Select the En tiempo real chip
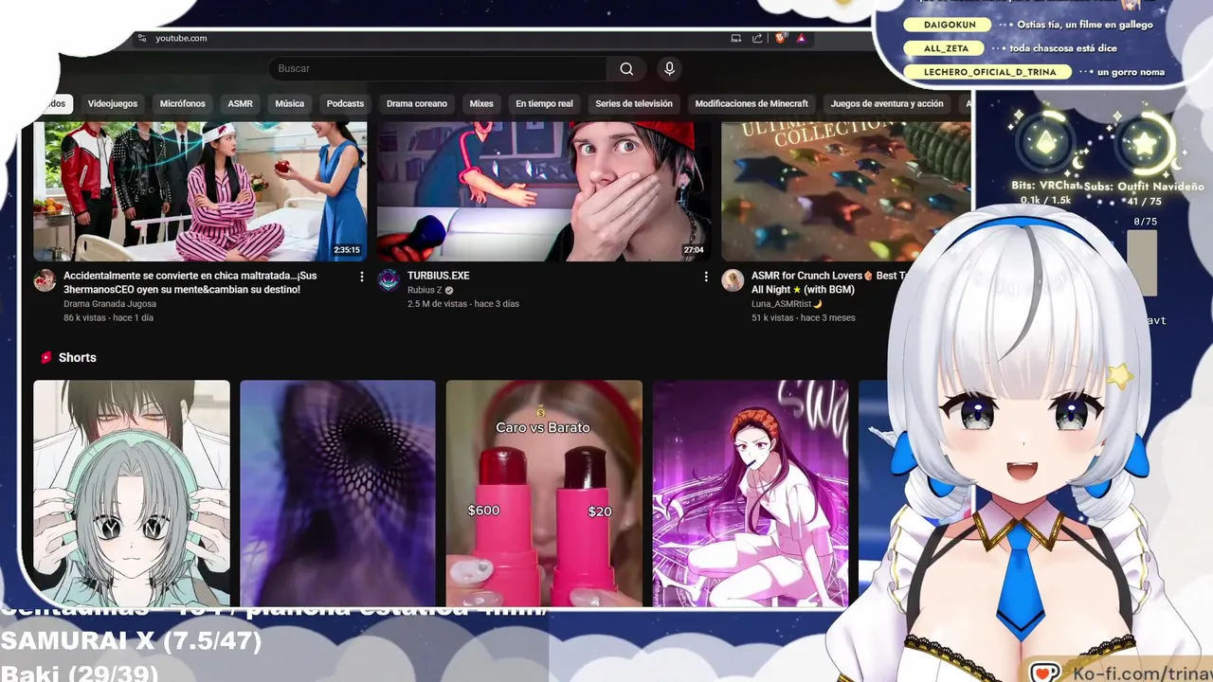1213x682 pixels. pos(544,103)
